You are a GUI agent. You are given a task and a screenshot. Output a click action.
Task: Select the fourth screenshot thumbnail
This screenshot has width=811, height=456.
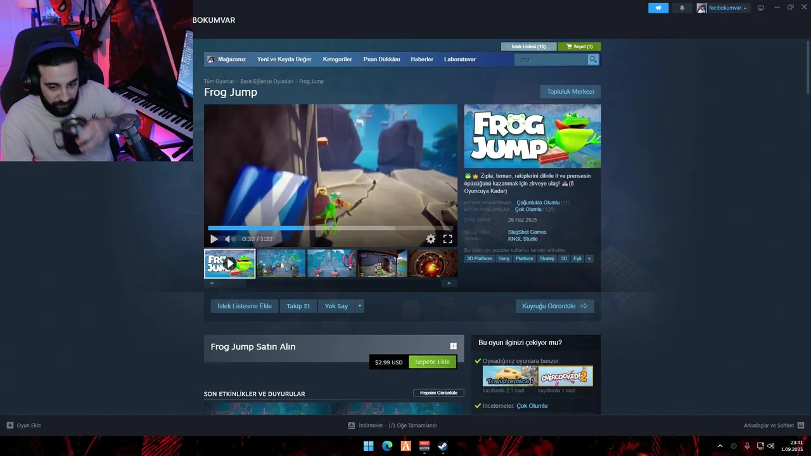click(382, 263)
